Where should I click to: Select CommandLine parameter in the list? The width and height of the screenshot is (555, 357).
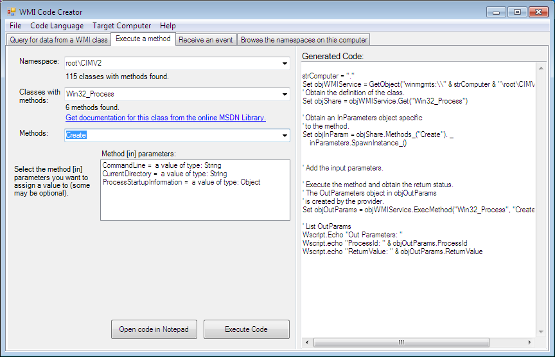161,165
